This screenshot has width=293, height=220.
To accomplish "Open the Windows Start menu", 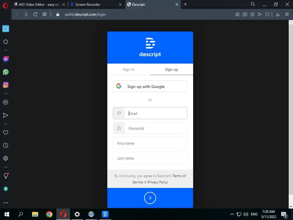I will pos(7,214).
